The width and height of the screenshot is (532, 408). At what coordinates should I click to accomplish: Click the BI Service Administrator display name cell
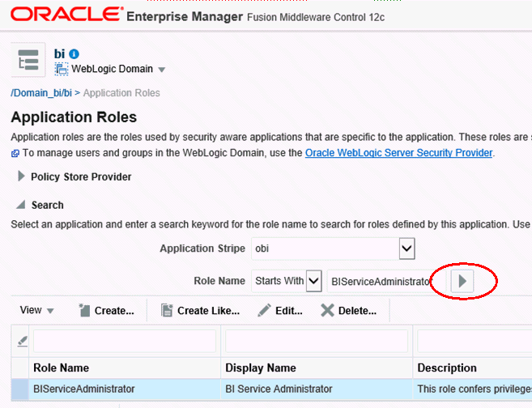(317, 389)
